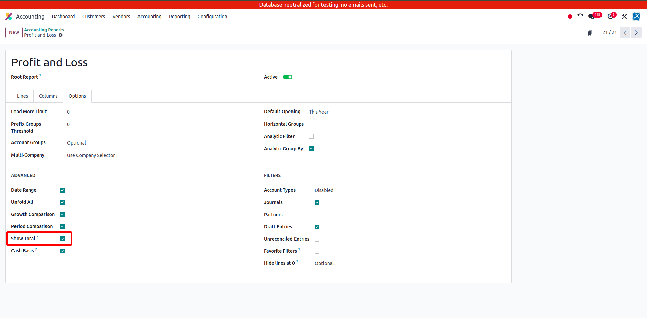647x318 pixels.
Task: Follow the Accounting Reports breadcrumb link
Action: [x=44, y=30]
